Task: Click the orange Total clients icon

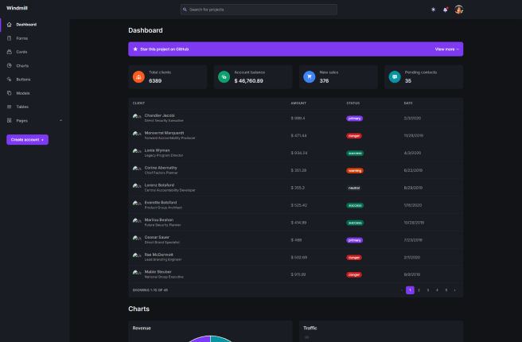Action: pos(138,77)
